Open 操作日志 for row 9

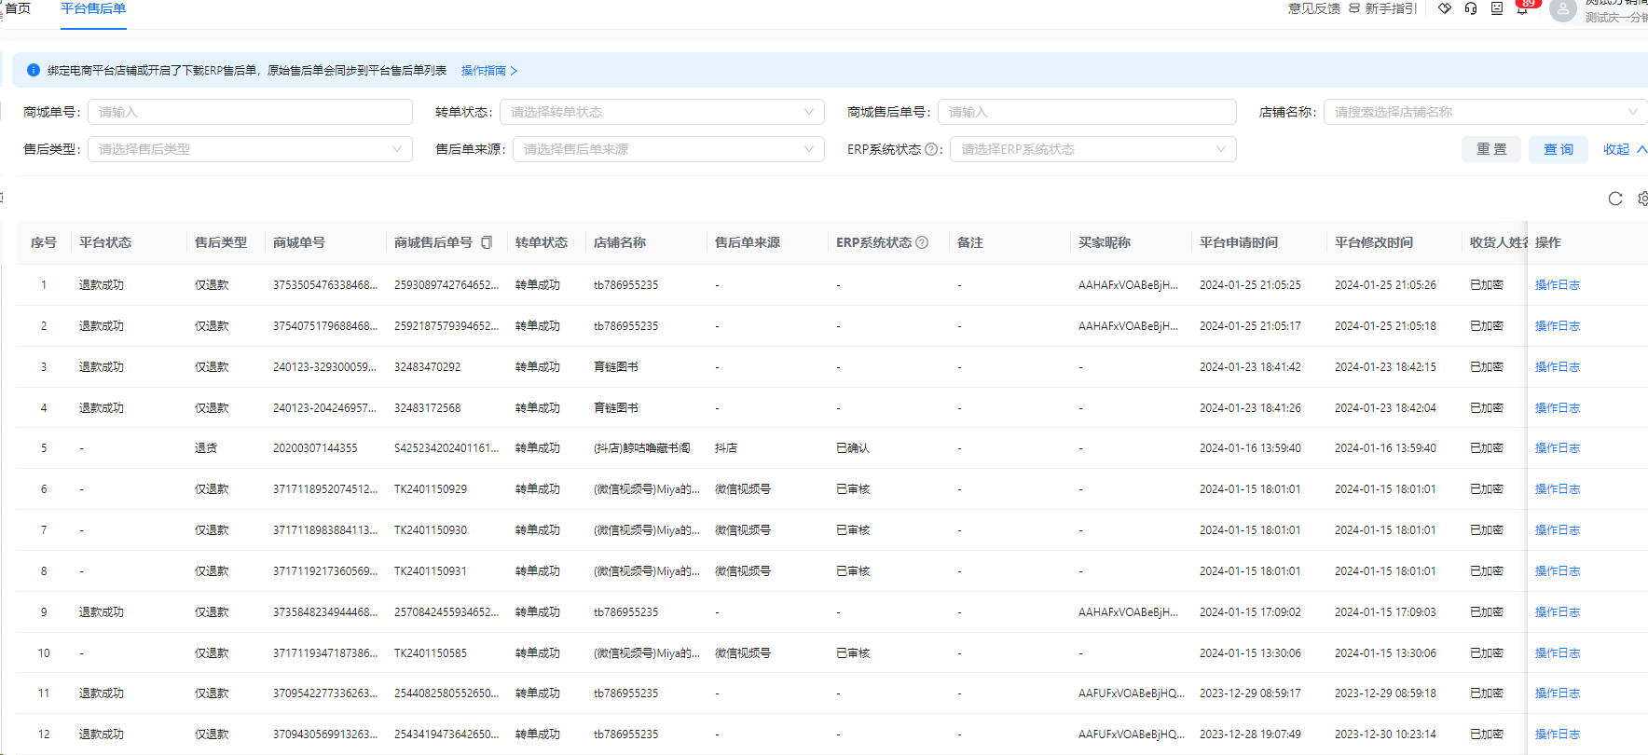pyautogui.click(x=1558, y=612)
